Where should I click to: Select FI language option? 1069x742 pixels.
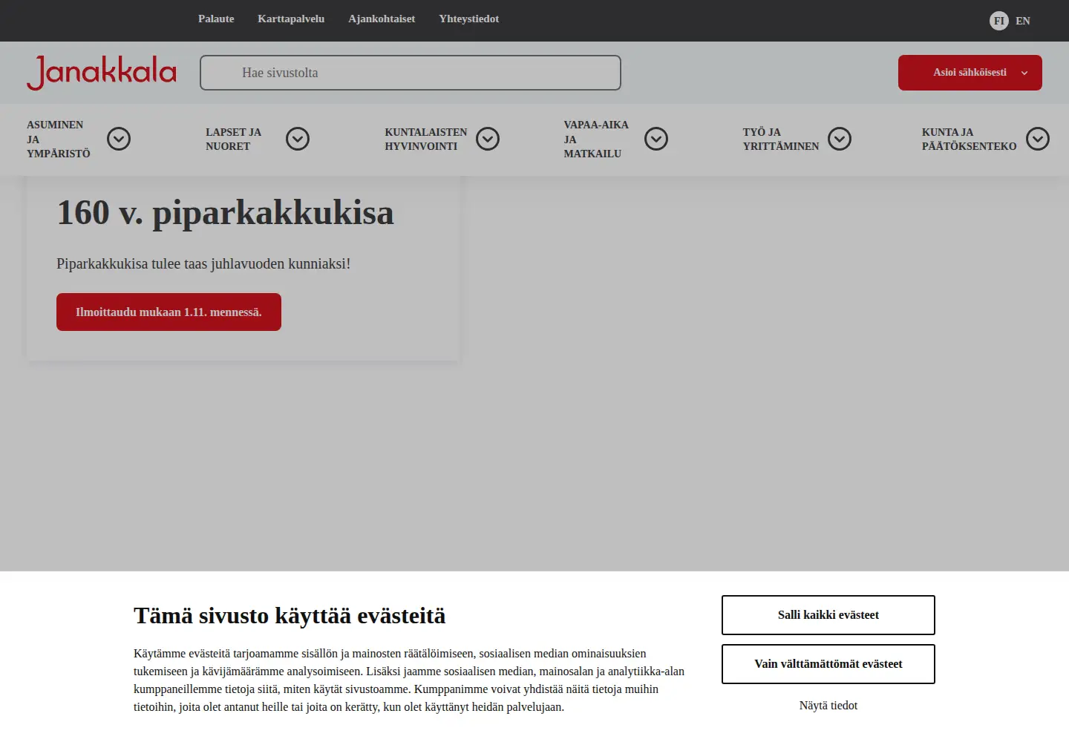tap(999, 21)
